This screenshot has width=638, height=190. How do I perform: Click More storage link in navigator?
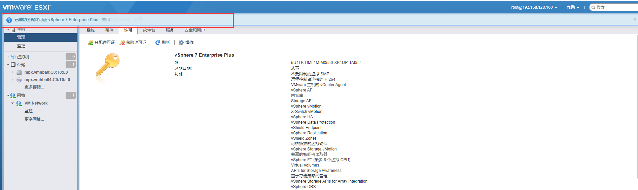34,87
